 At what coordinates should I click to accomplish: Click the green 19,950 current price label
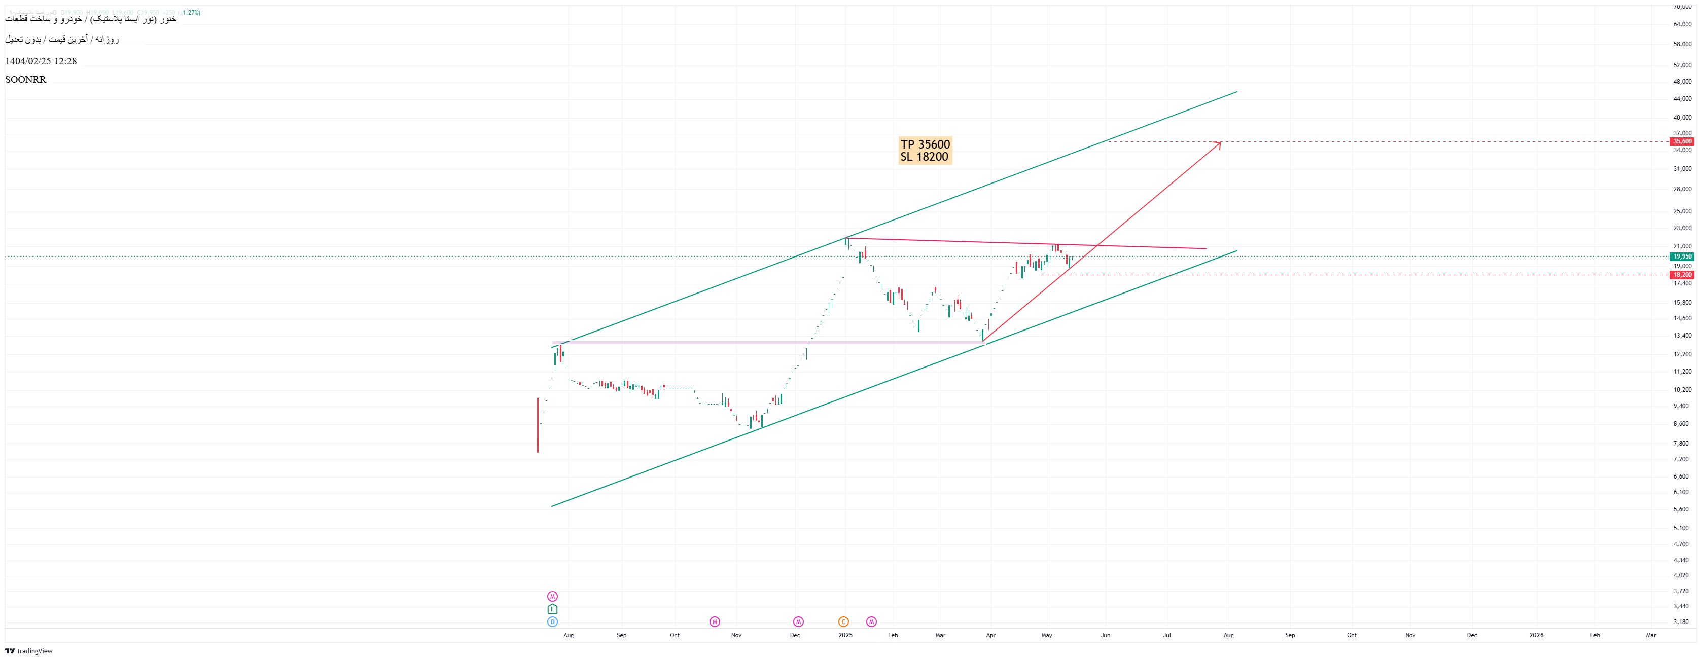click(x=1682, y=256)
